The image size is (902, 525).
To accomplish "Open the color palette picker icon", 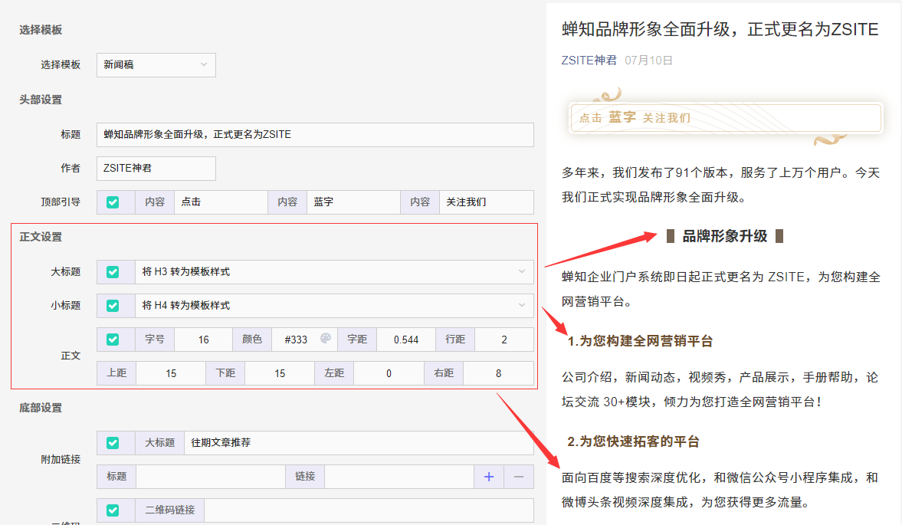I will 326,338.
